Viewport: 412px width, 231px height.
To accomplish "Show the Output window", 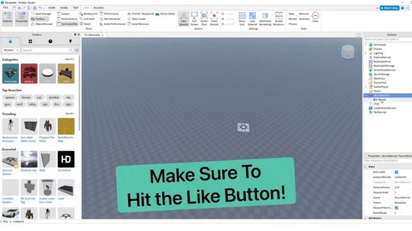I will pos(63,13).
